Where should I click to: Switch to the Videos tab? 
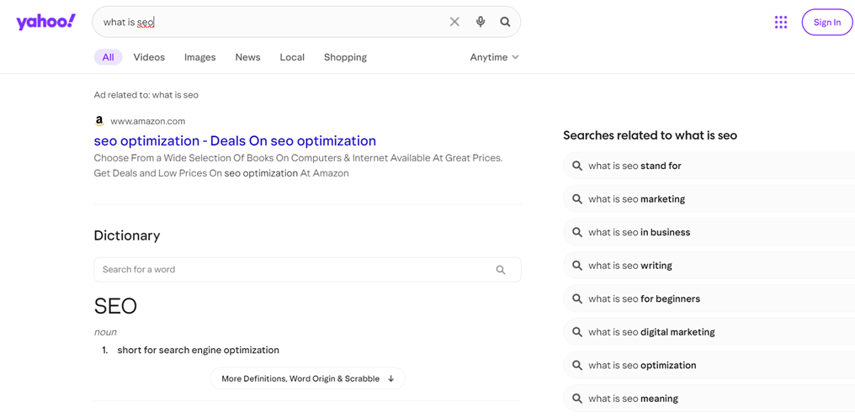point(149,57)
